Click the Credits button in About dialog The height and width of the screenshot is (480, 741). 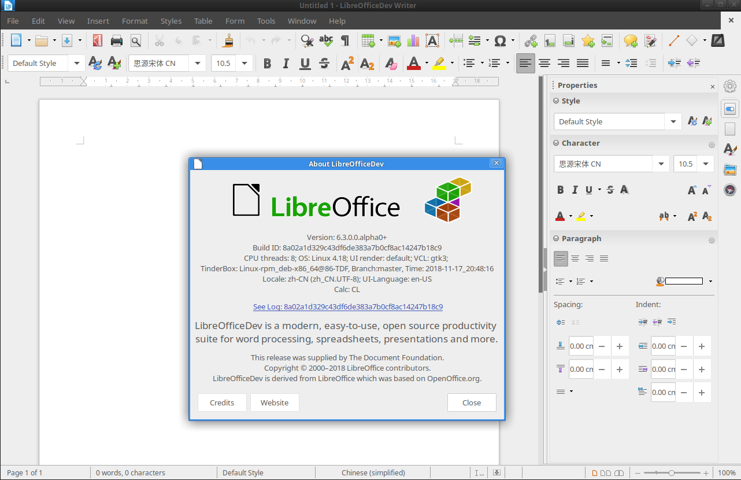pyautogui.click(x=222, y=403)
